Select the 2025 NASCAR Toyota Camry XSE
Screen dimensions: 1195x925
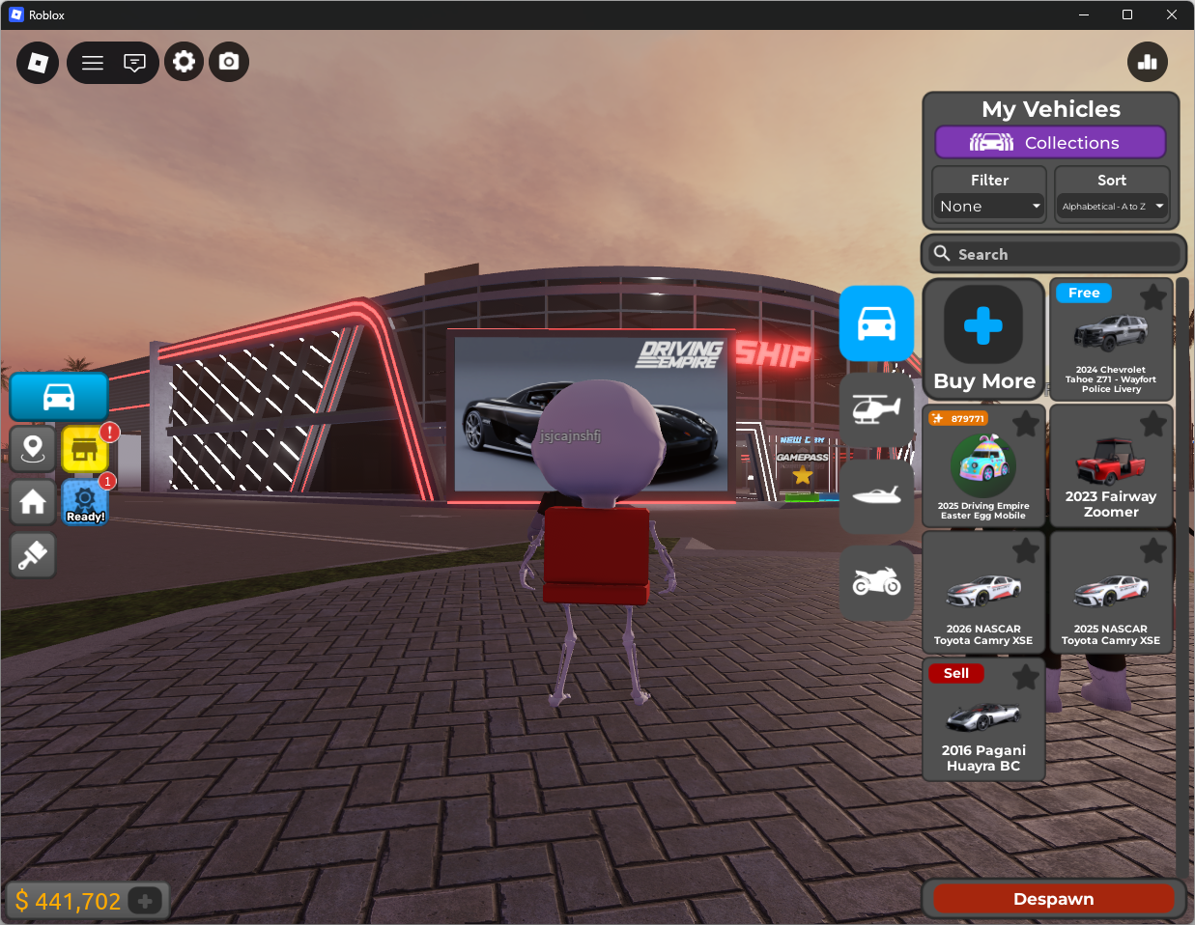click(x=1111, y=593)
